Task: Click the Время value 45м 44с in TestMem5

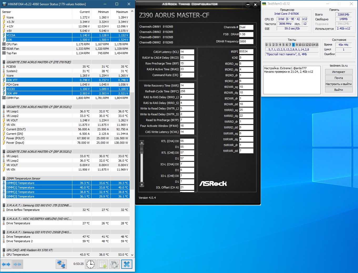Action: [x=344, y=45]
